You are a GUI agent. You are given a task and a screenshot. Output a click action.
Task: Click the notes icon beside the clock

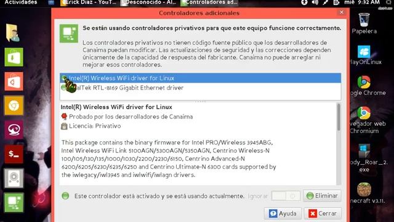[x=336, y=2]
